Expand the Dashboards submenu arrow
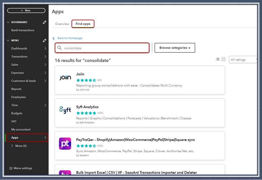This screenshot has height=180, width=262. (x=45, y=48)
